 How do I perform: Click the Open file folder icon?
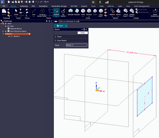(13, 2)
